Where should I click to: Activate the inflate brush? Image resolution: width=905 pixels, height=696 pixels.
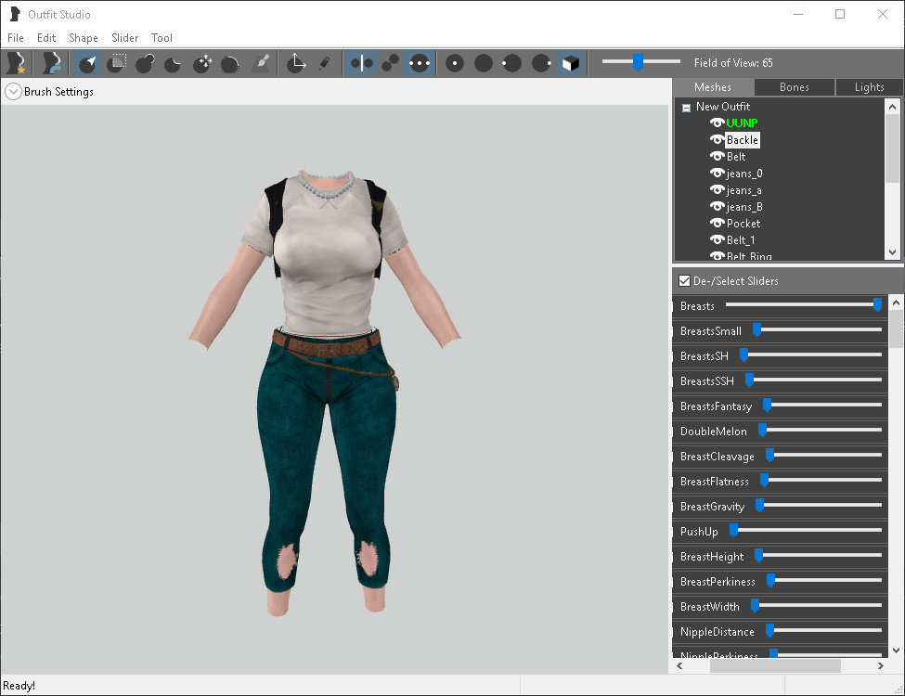tap(146, 62)
